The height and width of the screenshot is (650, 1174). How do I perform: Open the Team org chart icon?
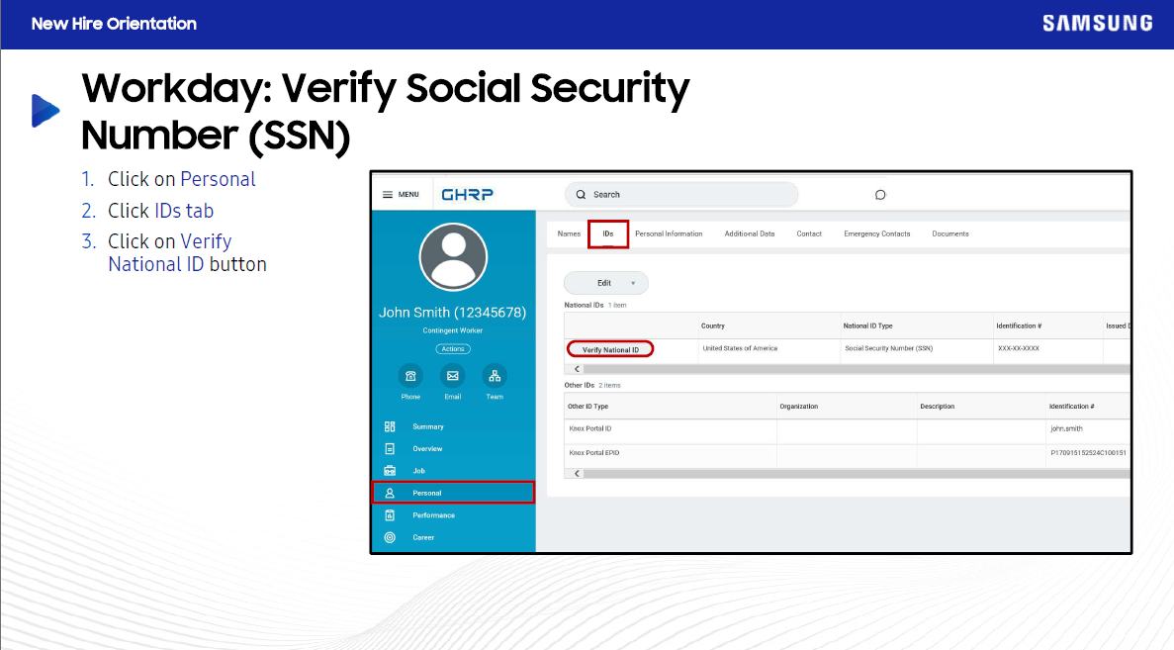pyautogui.click(x=495, y=376)
